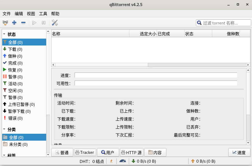252x166 pixels.
Task: Click sidebar scrollbar down arrow
Action: coord(48,155)
